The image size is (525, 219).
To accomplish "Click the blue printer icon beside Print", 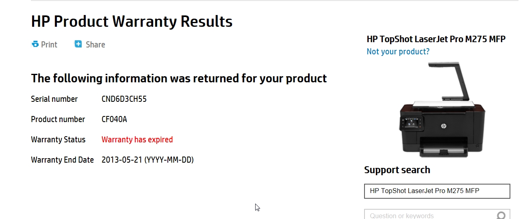I will (x=35, y=44).
